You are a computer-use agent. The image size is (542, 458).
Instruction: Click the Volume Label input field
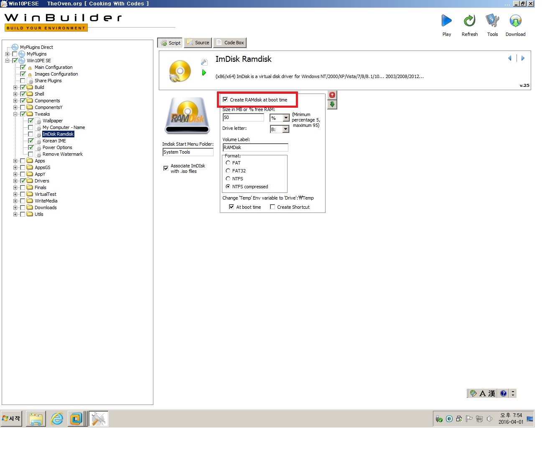point(255,147)
